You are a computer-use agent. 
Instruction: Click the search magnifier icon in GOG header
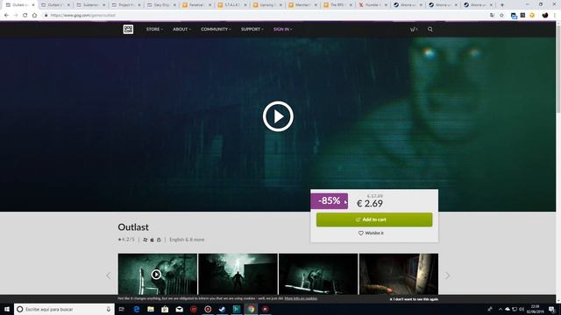pos(430,29)
